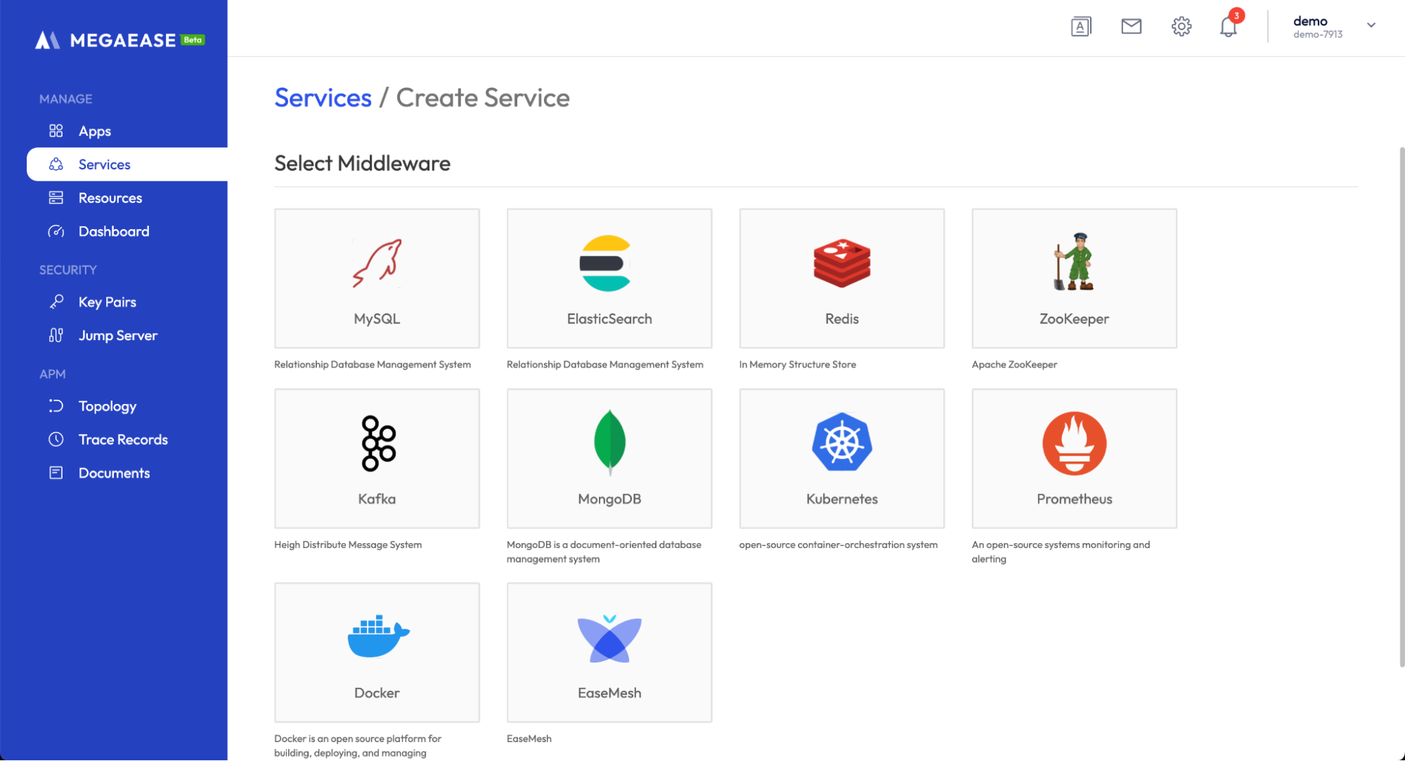Click 'Heigh Distribute Message System' text
Viewport: 1405px width, 761px height.
point(348,545)
